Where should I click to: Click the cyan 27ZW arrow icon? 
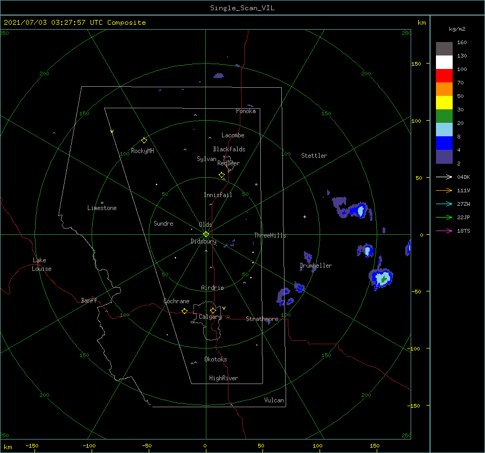pyautogui.click(x=444, y=204)
